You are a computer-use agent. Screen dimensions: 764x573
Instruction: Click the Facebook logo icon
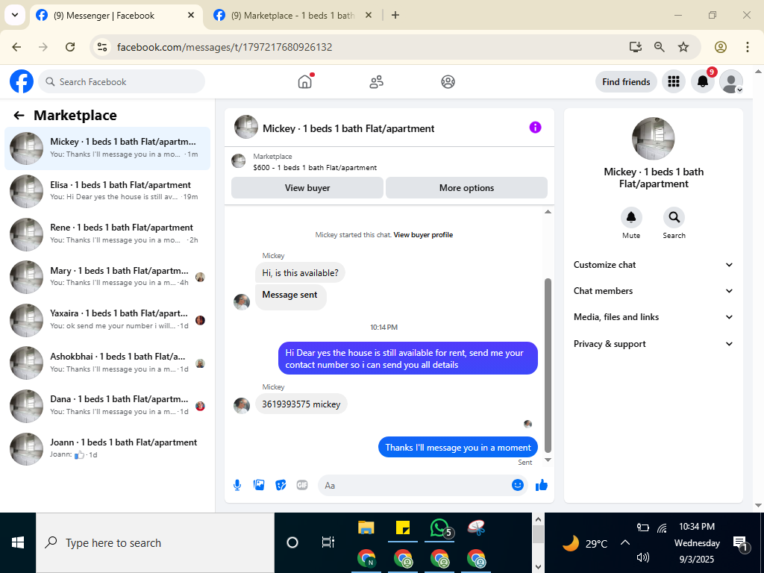coord(22,81)
